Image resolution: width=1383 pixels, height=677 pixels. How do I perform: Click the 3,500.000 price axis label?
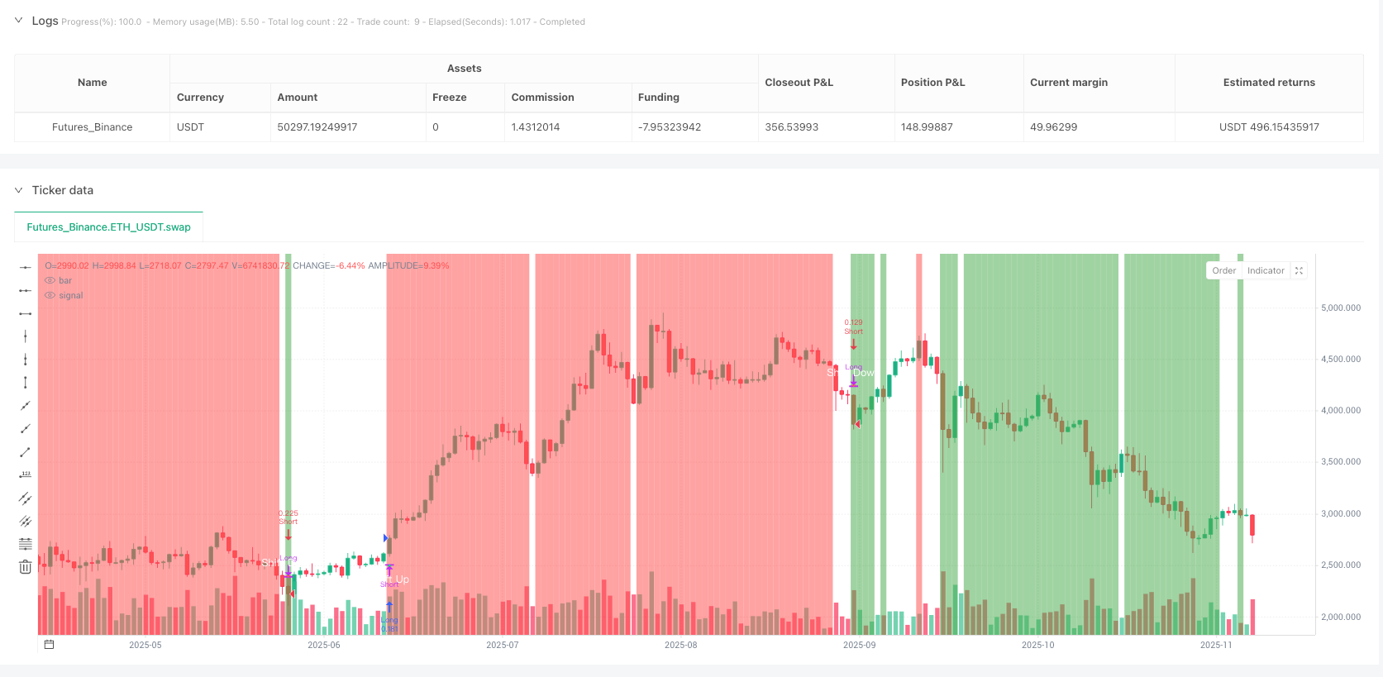[1341, 462]
